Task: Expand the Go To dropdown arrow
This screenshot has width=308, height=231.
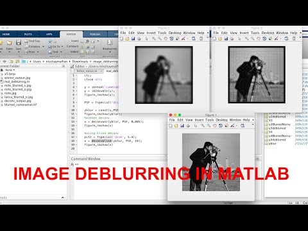Action: click(62, 47)
